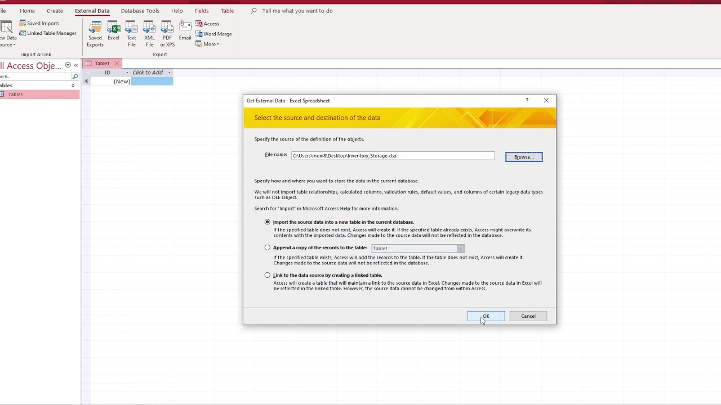Select Import into new table option
The height and width of the screenshot is (405, 721).
(x=268, y=222)
